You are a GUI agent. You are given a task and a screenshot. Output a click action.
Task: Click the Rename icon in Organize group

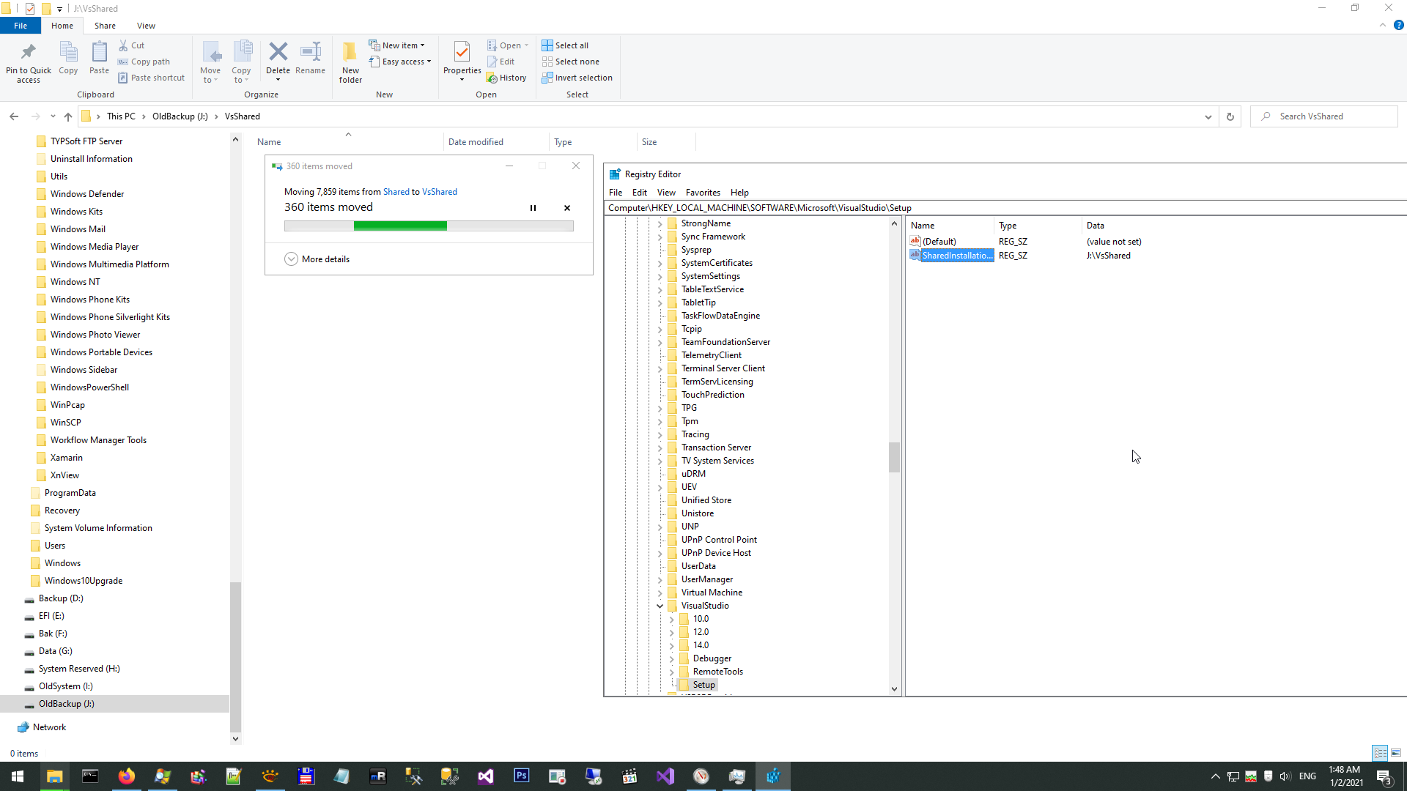310,53
